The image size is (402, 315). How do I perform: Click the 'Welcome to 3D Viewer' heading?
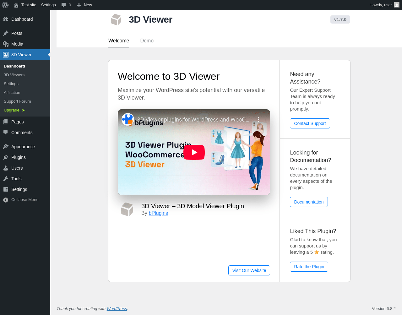(169, 76)
